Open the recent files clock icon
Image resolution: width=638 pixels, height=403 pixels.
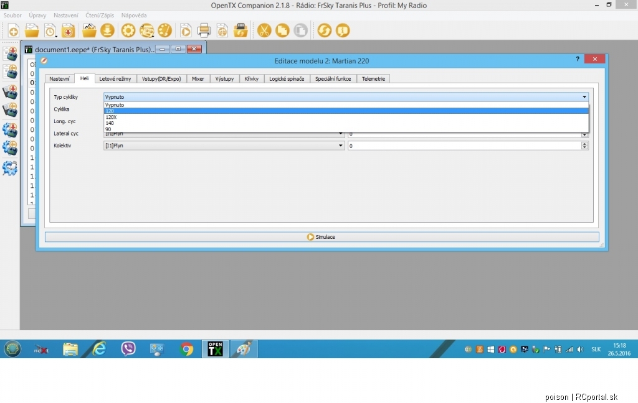coord(50,30)
